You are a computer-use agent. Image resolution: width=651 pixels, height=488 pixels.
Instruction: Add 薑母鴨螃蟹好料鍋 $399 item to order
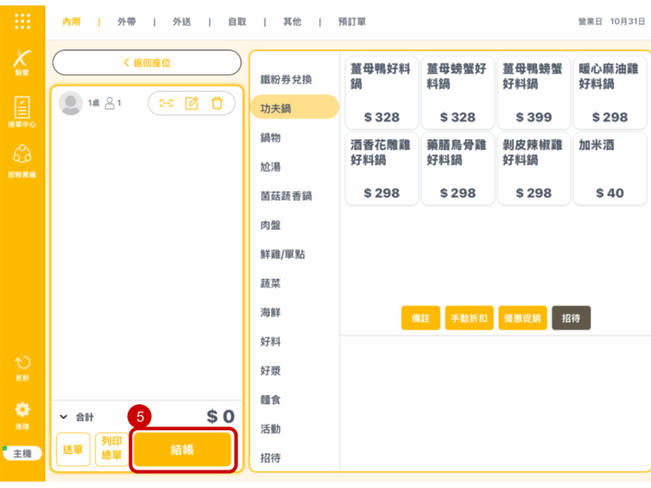click(x=533, y=93)
